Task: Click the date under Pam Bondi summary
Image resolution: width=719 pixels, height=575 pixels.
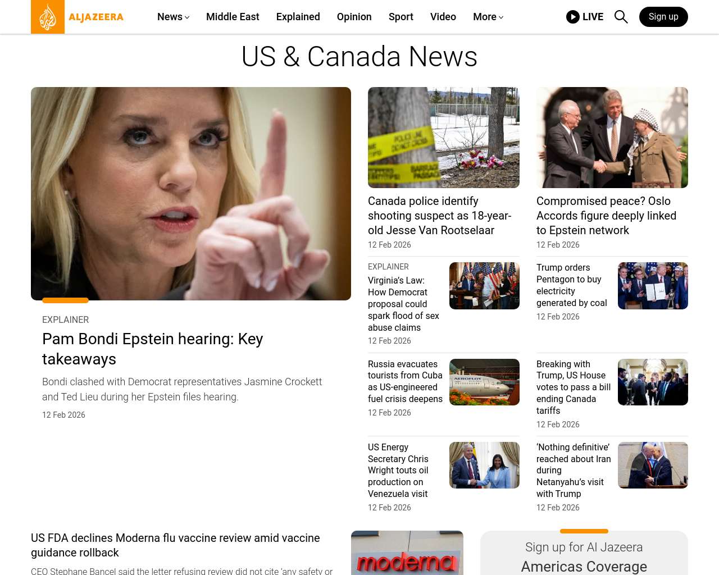Action: (63, 415)
